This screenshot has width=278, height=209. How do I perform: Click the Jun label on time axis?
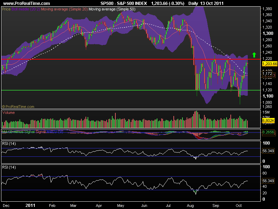(144, 206)
